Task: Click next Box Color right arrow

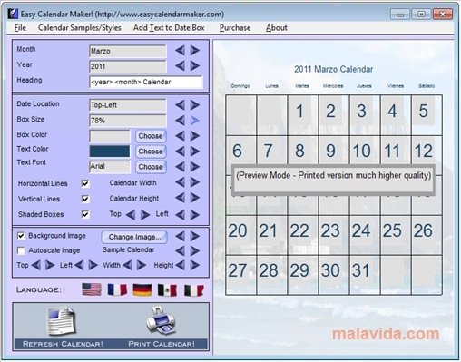Action: pyautogui.click(x=195, y=136)
